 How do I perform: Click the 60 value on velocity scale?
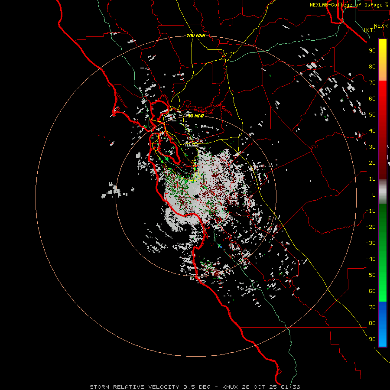372,98
